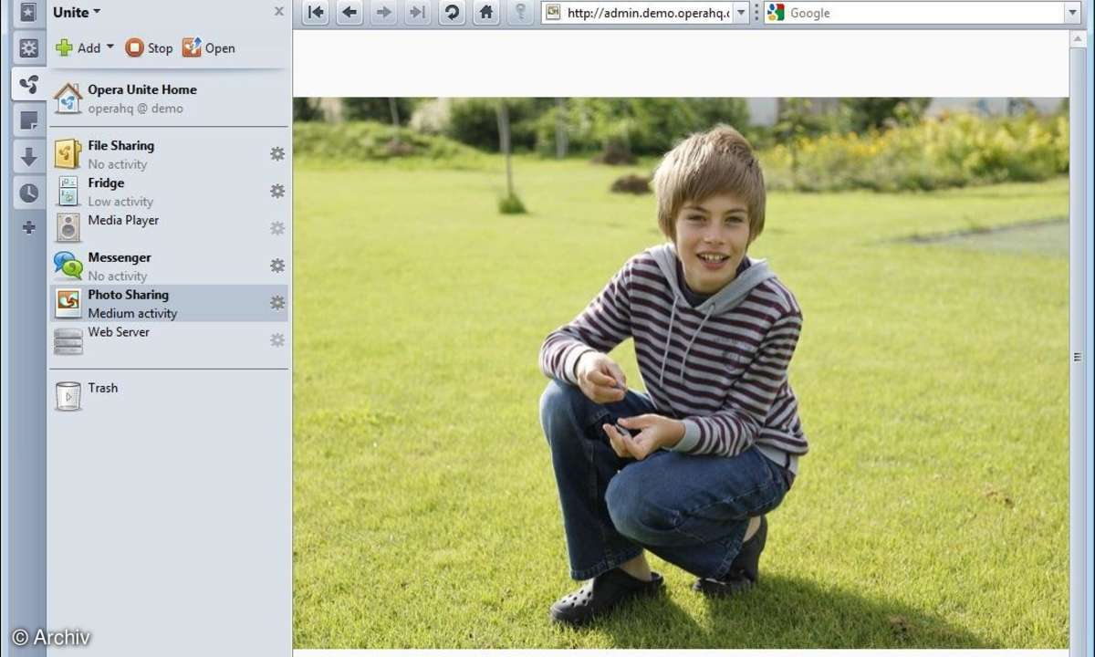Viewport: 1095px width, 657px height.
Task: Open the Widgets panel in sidebar
Action: tap(28, 48)
